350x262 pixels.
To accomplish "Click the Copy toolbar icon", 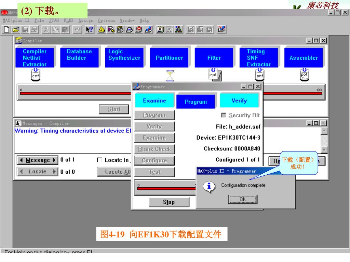I will coord(56,29).
